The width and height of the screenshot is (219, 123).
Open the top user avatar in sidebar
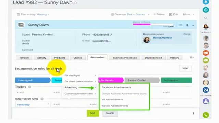[x=206, y=27]
